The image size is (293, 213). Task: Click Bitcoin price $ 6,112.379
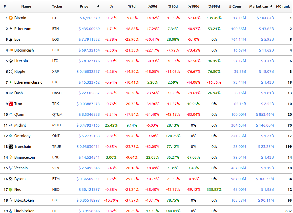(90, 18)
